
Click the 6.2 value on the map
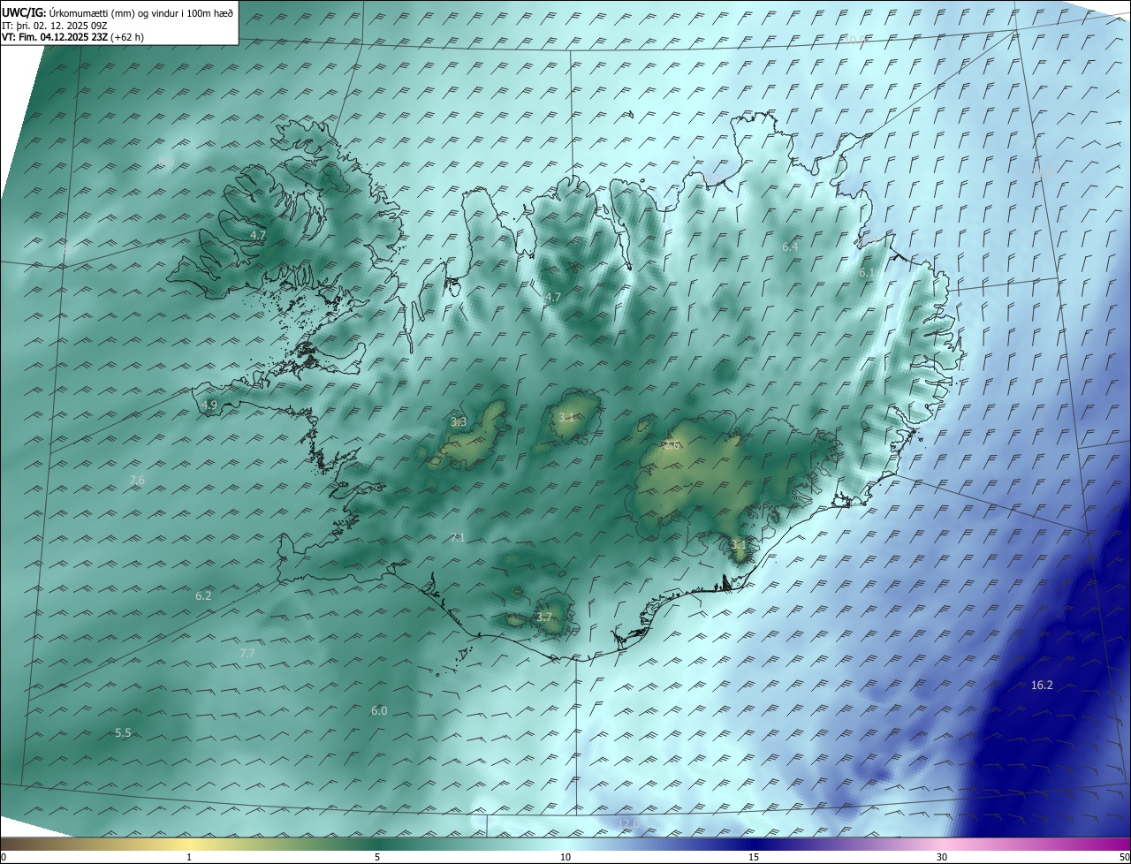pos(203,595)
